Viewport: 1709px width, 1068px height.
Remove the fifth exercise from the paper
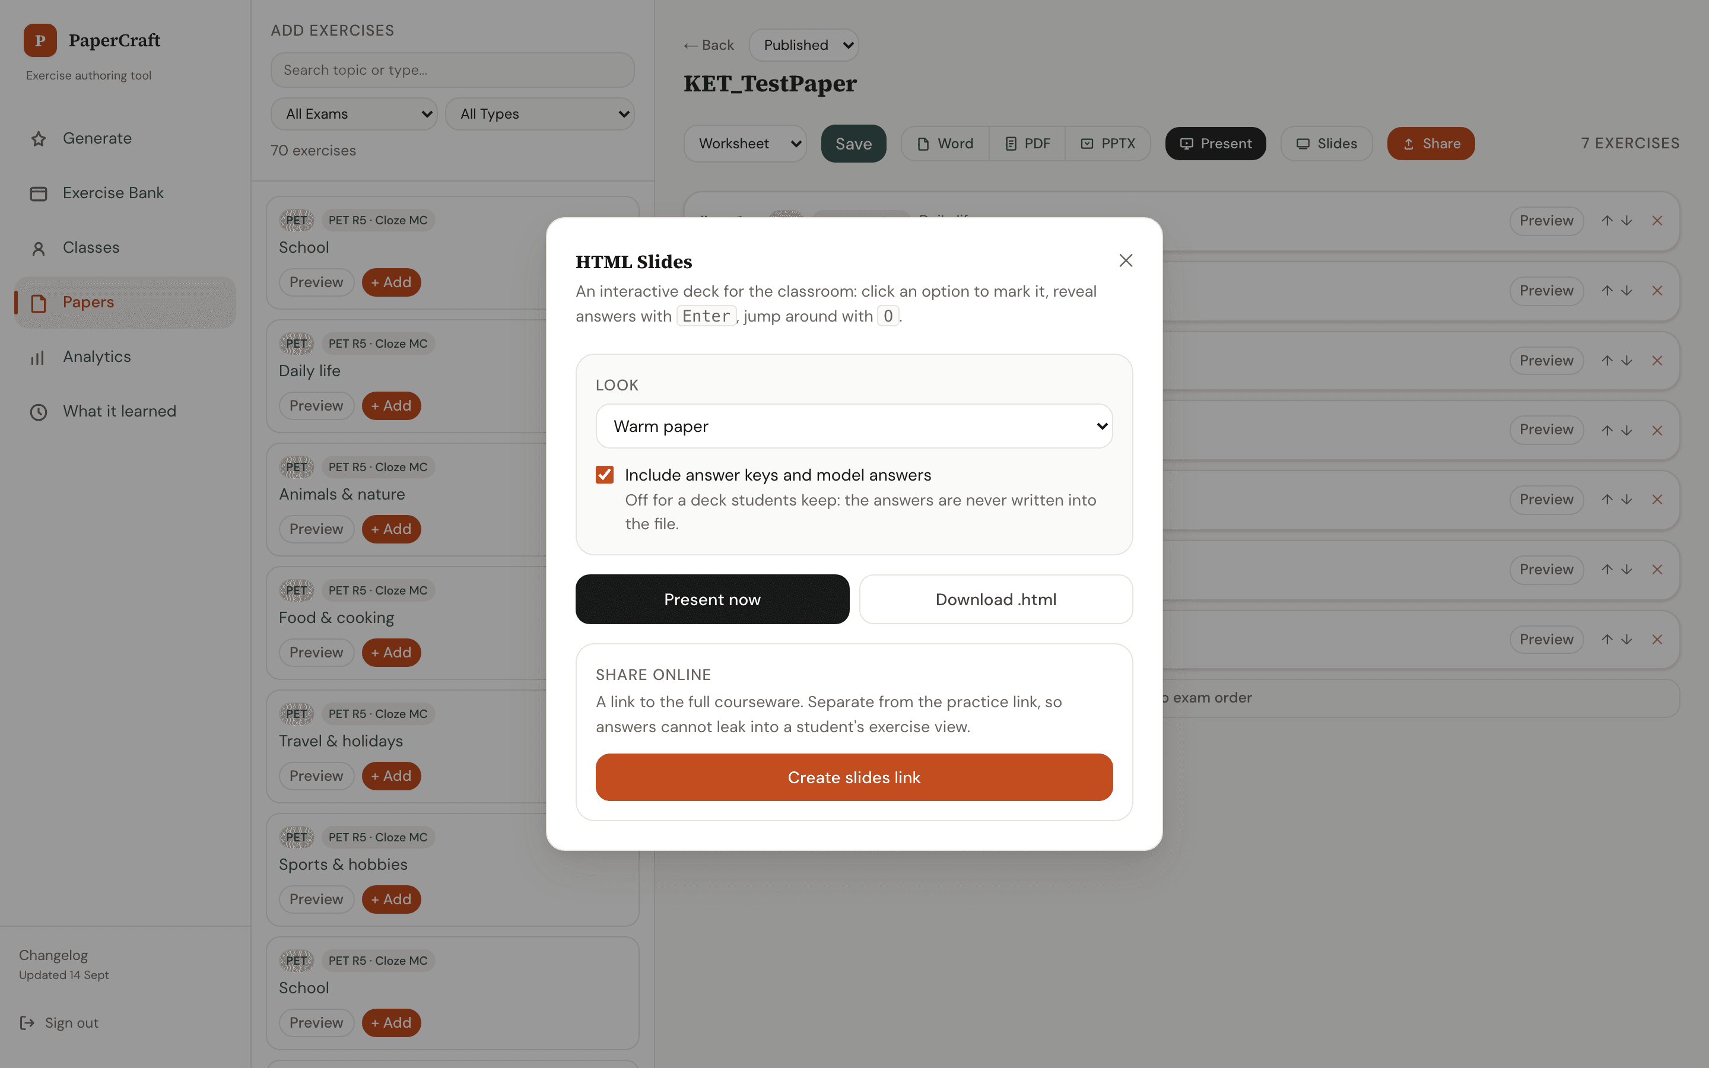1657,500
